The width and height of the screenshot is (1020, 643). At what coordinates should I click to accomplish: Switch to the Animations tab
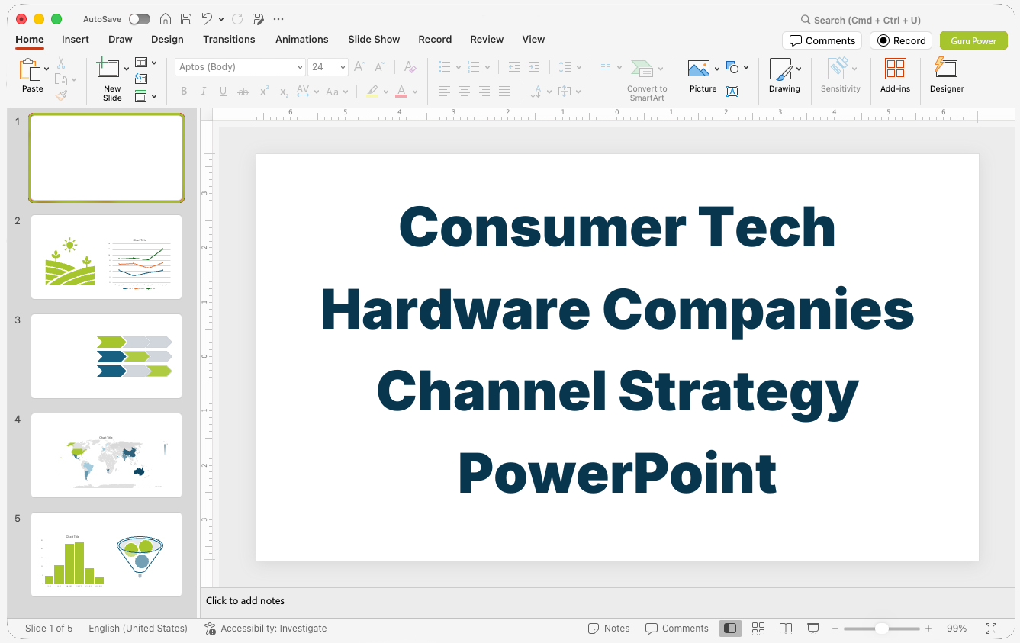point(302,40)
